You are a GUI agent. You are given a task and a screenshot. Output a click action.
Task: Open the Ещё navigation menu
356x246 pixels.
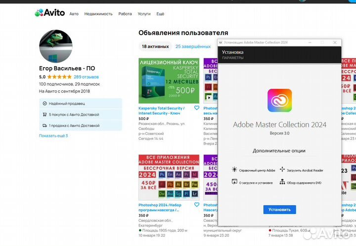pos(160,14)
